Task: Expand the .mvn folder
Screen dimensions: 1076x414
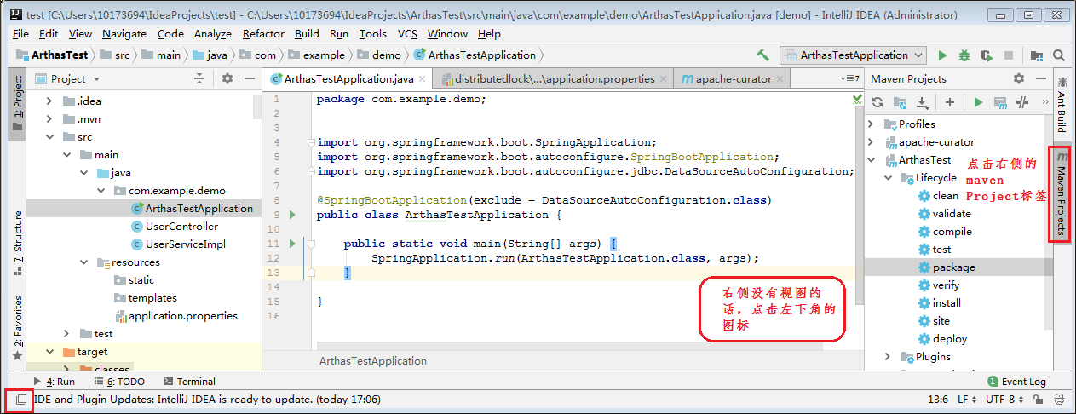Action: pos(49,119)
